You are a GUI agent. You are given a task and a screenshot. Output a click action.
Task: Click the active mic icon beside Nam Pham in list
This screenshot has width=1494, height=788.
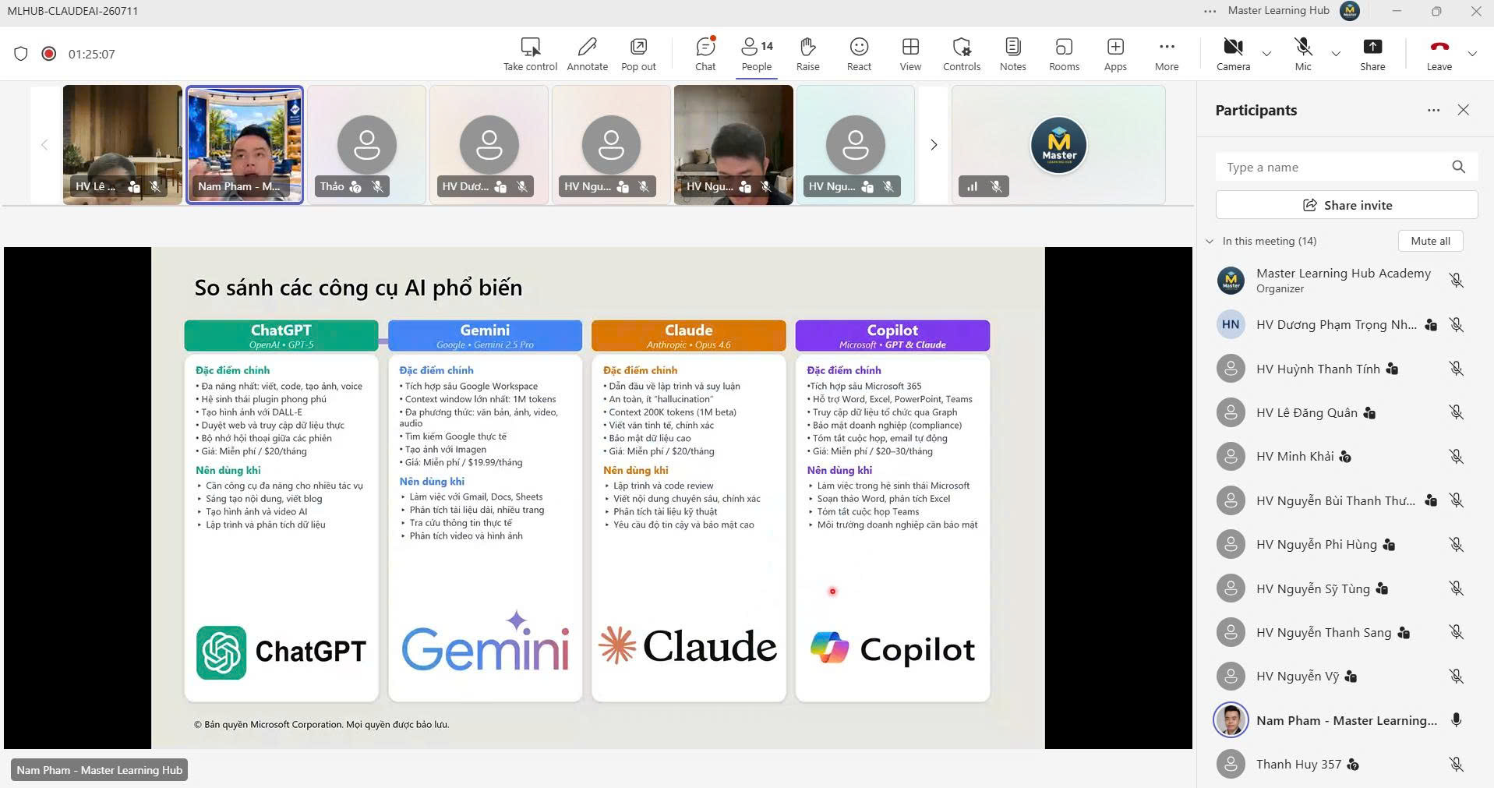pyautogui.click(x=1456, y=720)
